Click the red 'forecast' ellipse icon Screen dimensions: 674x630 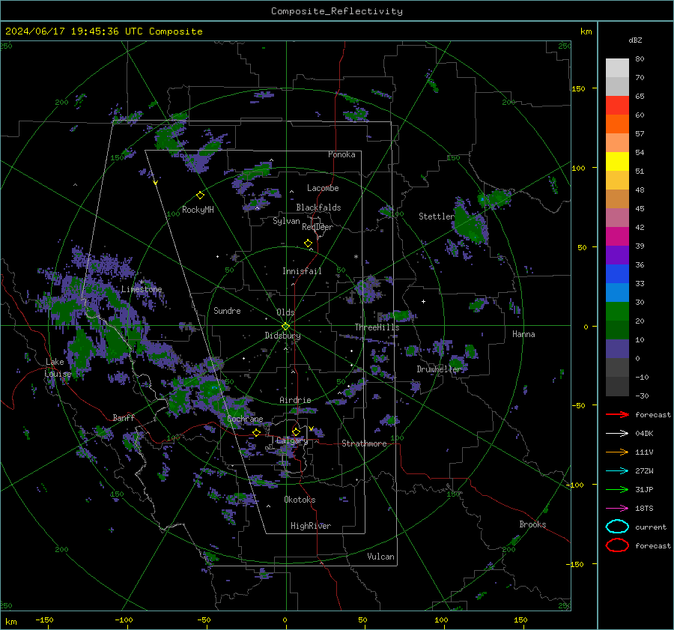617,545
